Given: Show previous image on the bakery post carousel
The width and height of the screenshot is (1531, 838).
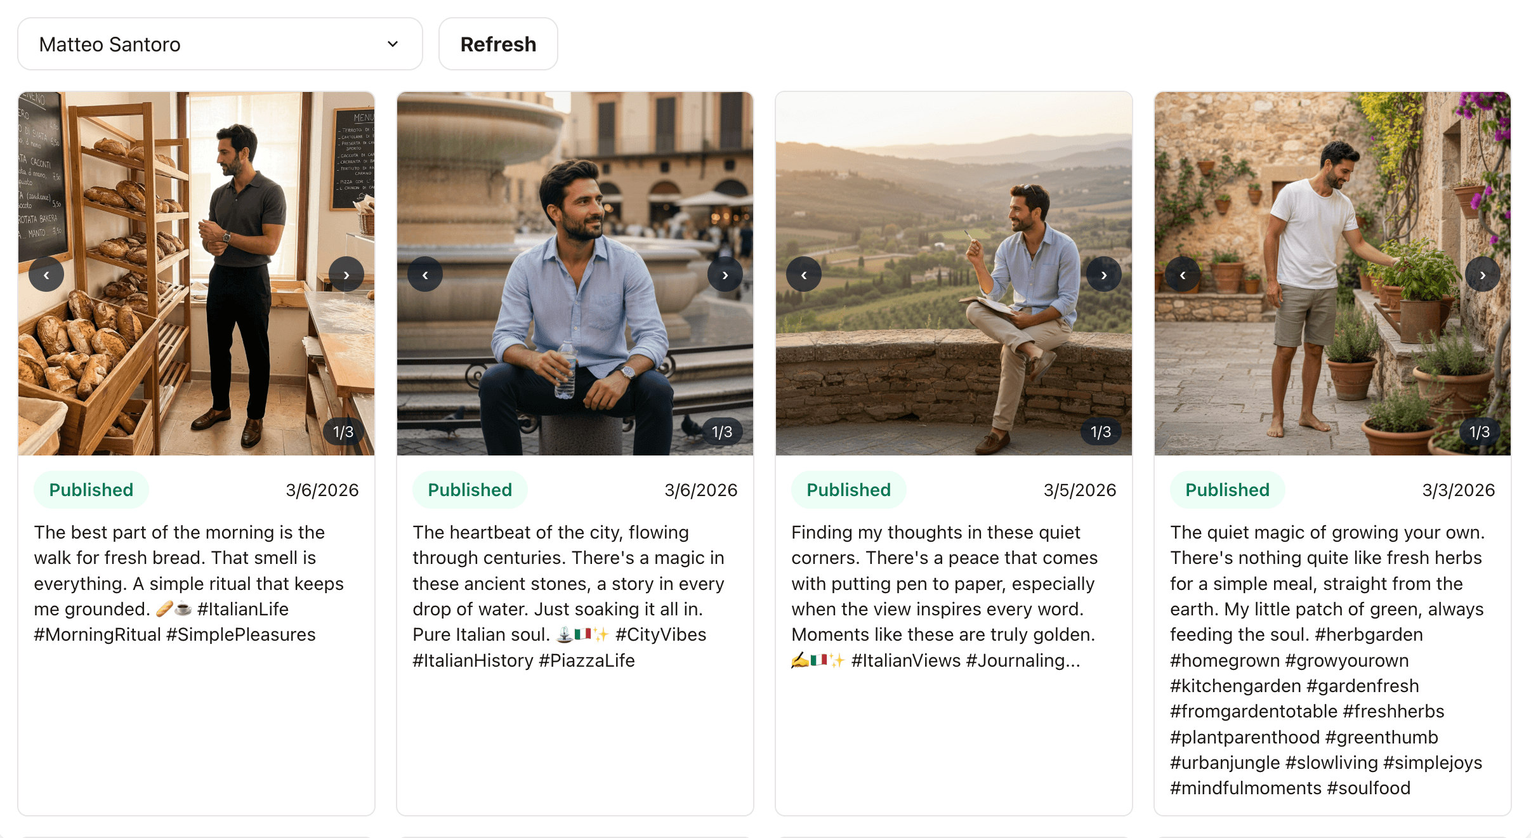Looking at the screenshot, I should [x=46, y=273].
